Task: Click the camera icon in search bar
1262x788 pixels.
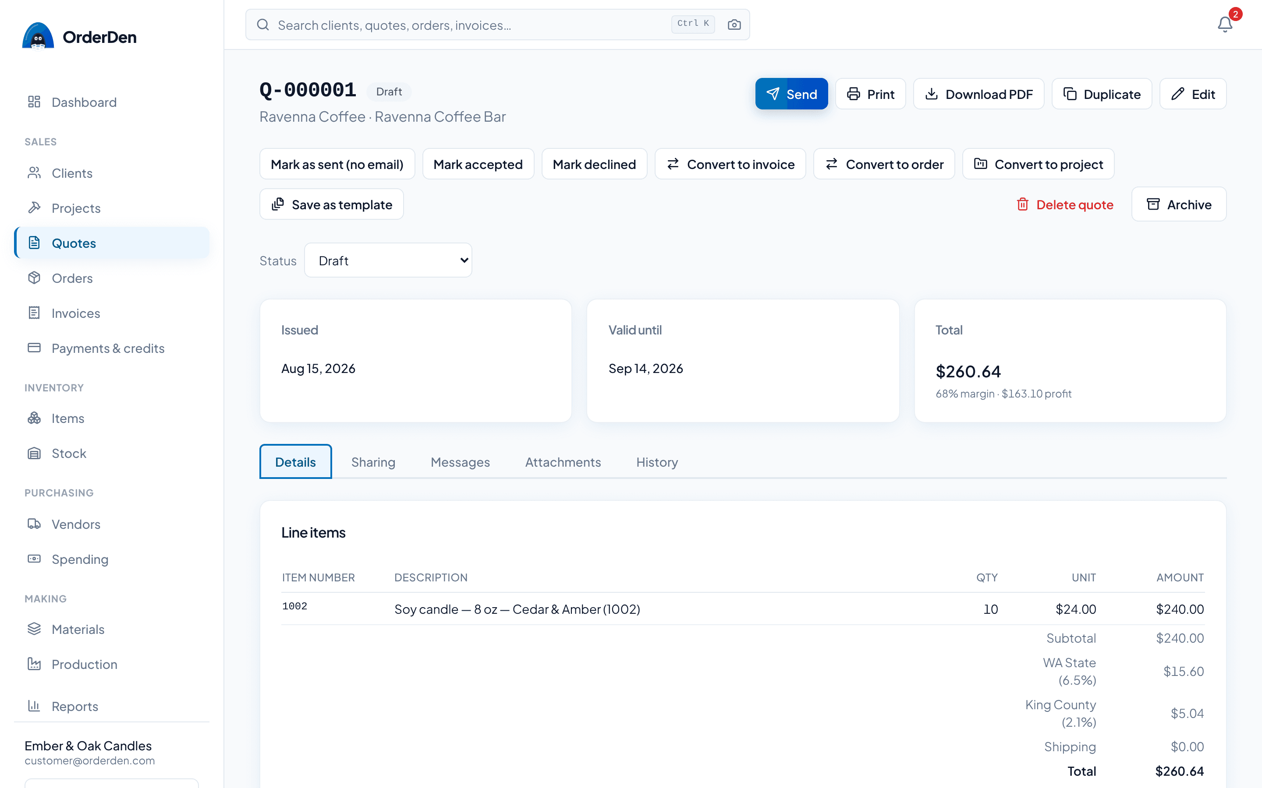Action: [734, 25]
